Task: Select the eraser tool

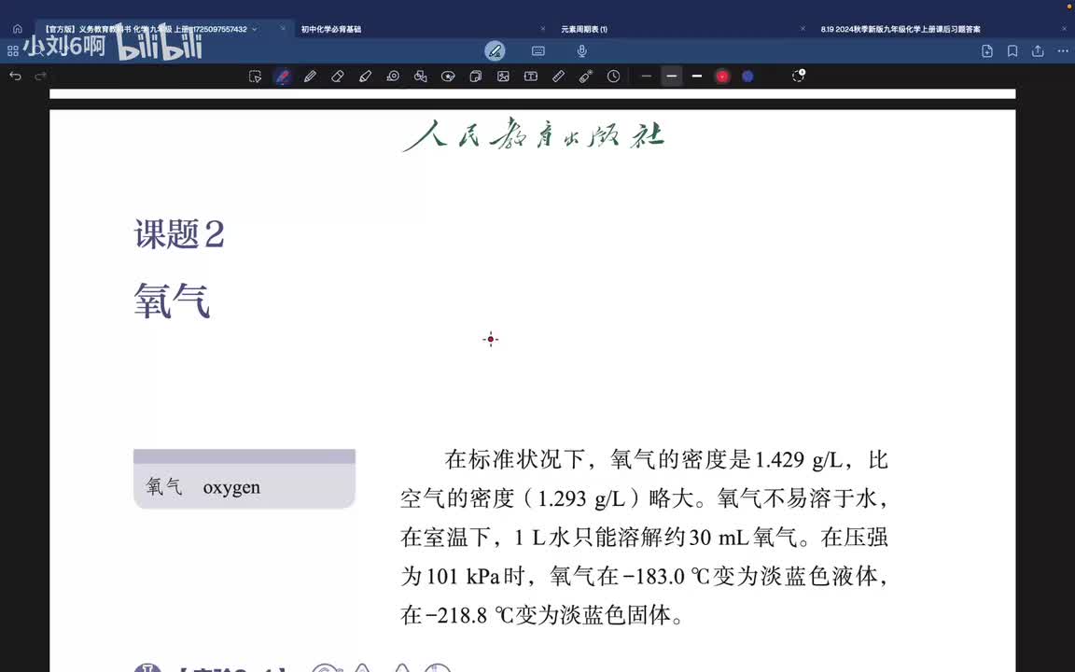Action: point(337,77)
